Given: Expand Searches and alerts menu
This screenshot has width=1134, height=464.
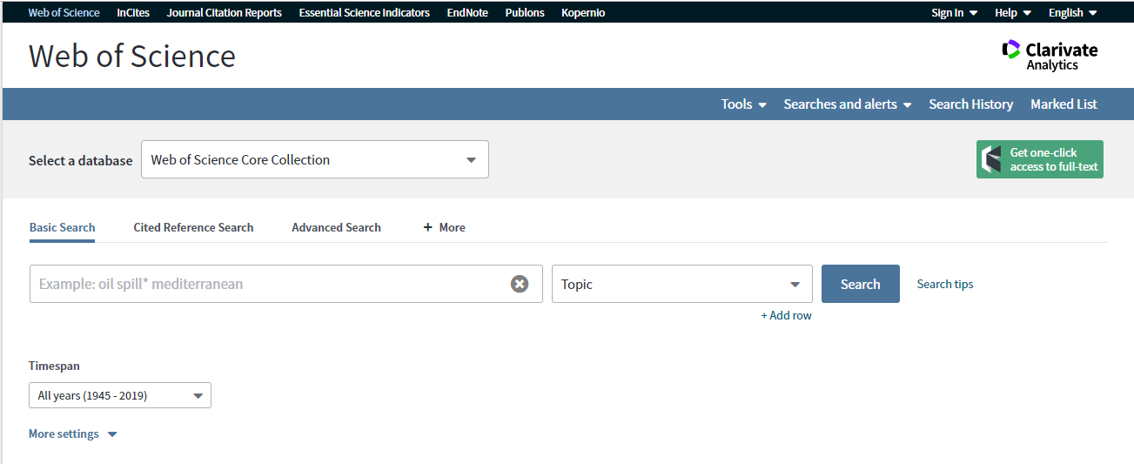Looking at the screenshot, I should point(848,104).
